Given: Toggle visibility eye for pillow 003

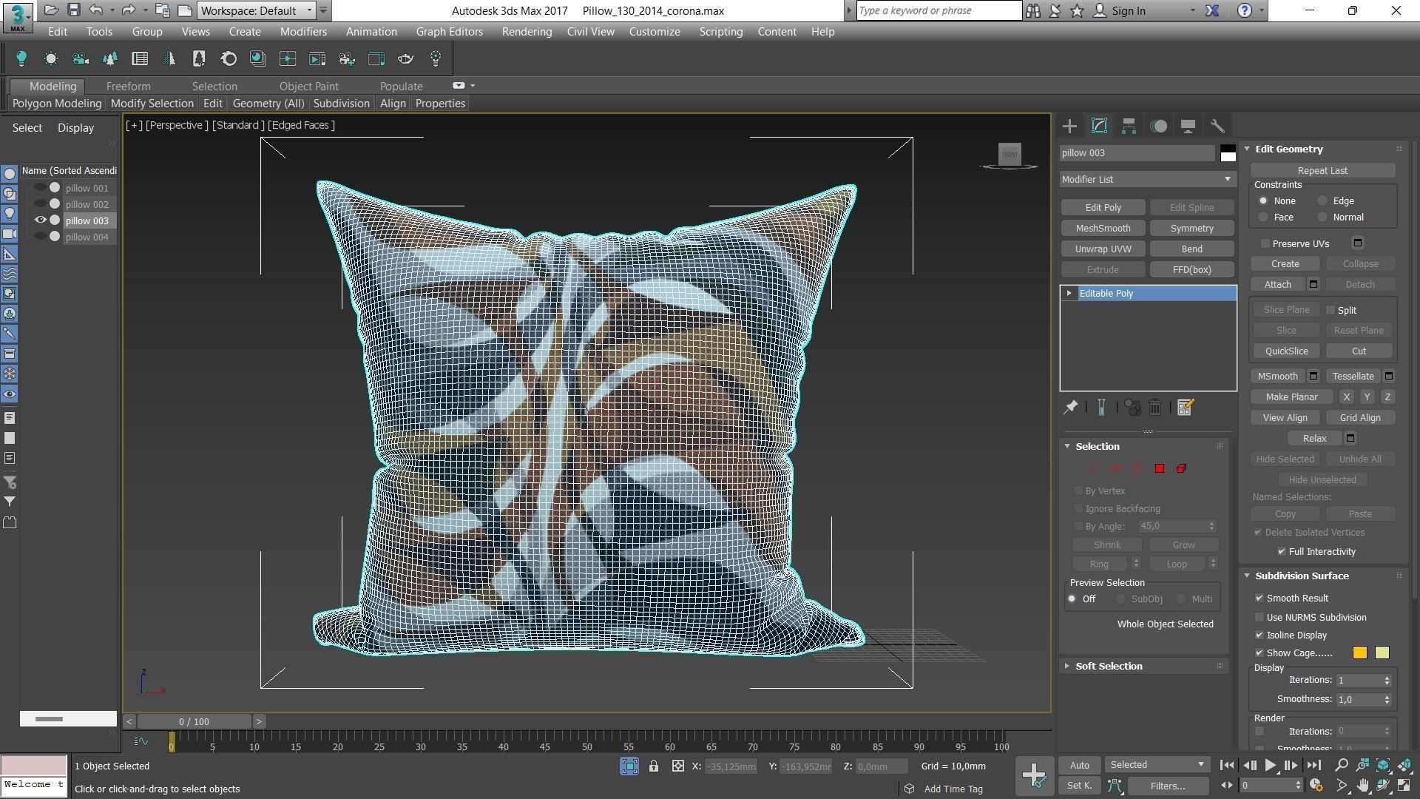Looking at the screenshot, I should click(x=41, y=220).
